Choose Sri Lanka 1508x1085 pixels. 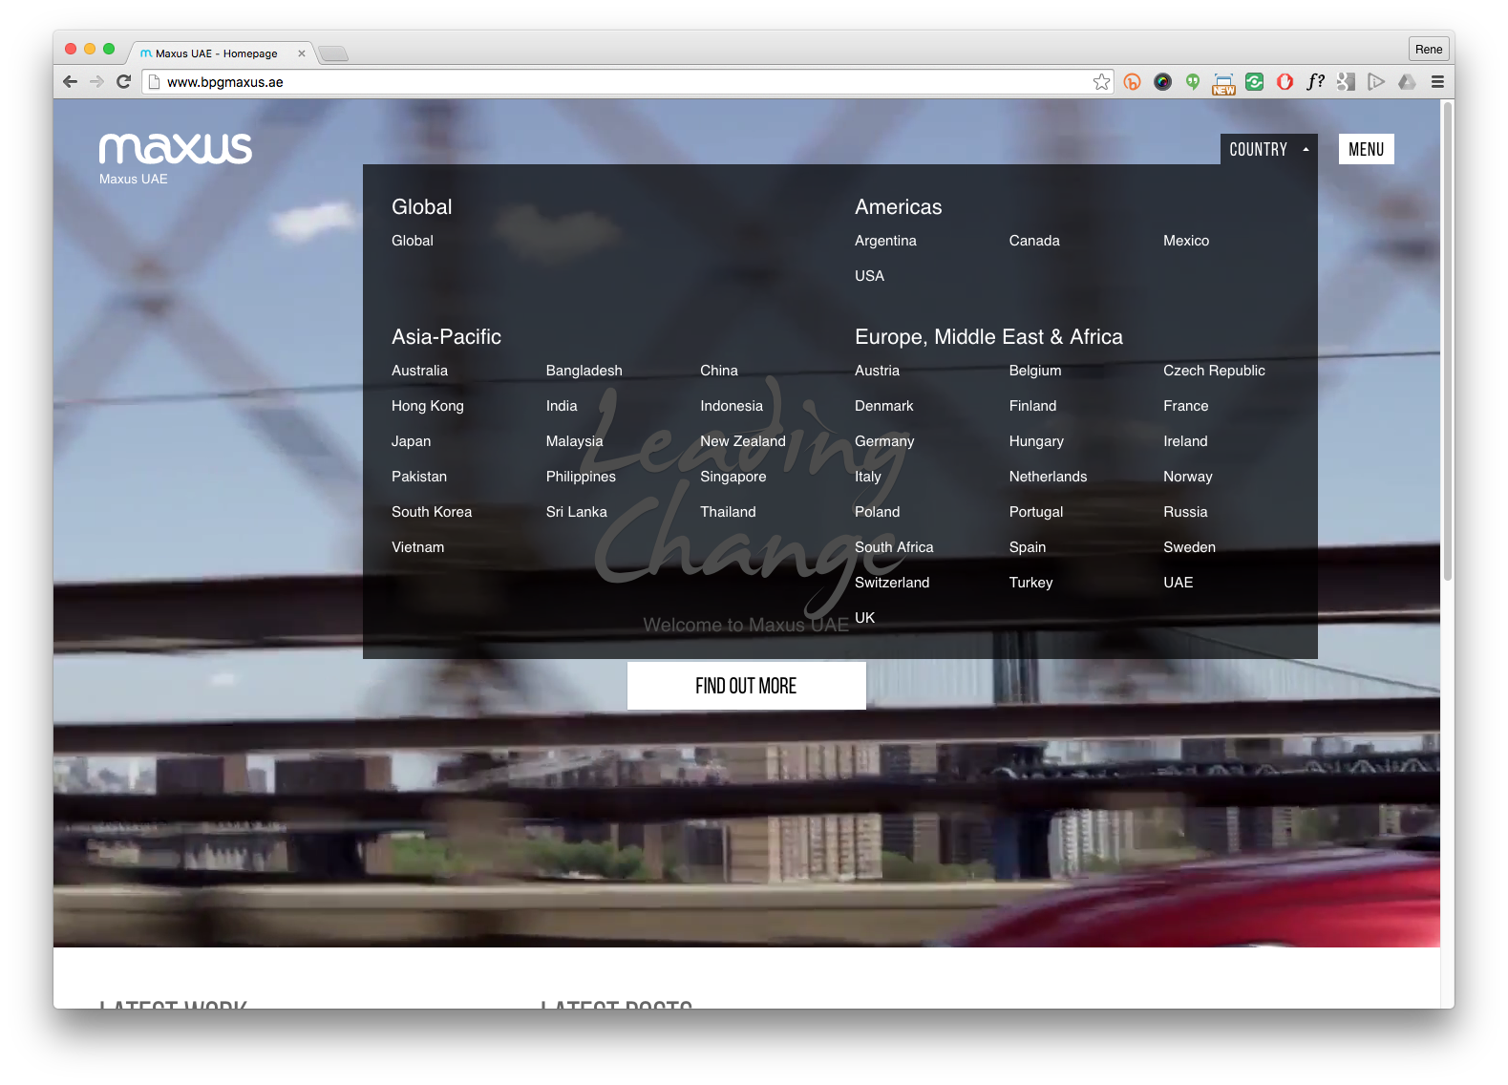pyautogui.click(x=577, y=512)
